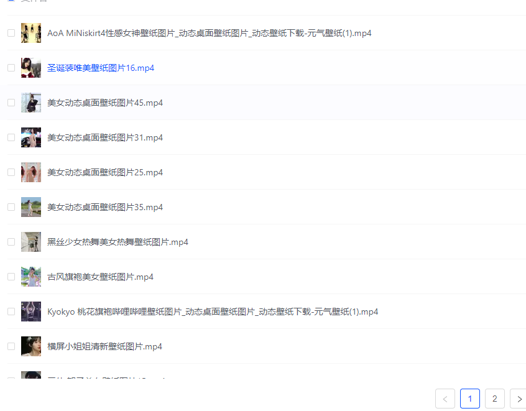Click file name 美女动态桌面壁纸图片45.mp4
526x411 pixels.
point(105,103)
